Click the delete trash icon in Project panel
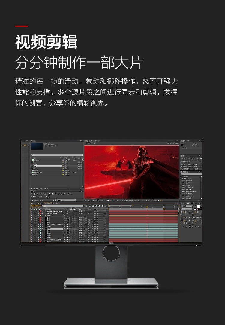Viewport: 225px width, 325px height. coord(45,189)
